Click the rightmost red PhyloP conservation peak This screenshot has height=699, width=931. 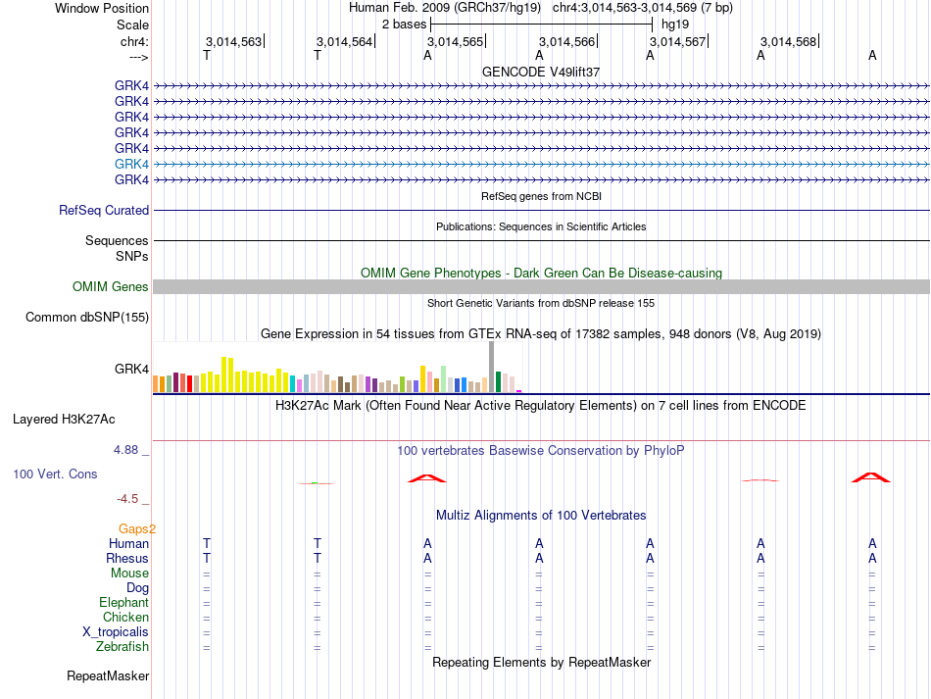(870, 477)
